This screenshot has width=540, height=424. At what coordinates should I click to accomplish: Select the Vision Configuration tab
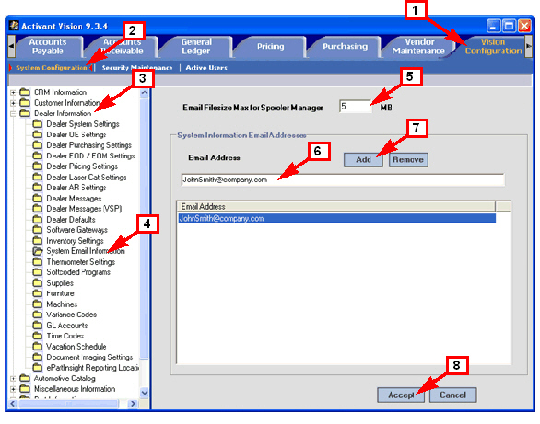coord(493,46)
